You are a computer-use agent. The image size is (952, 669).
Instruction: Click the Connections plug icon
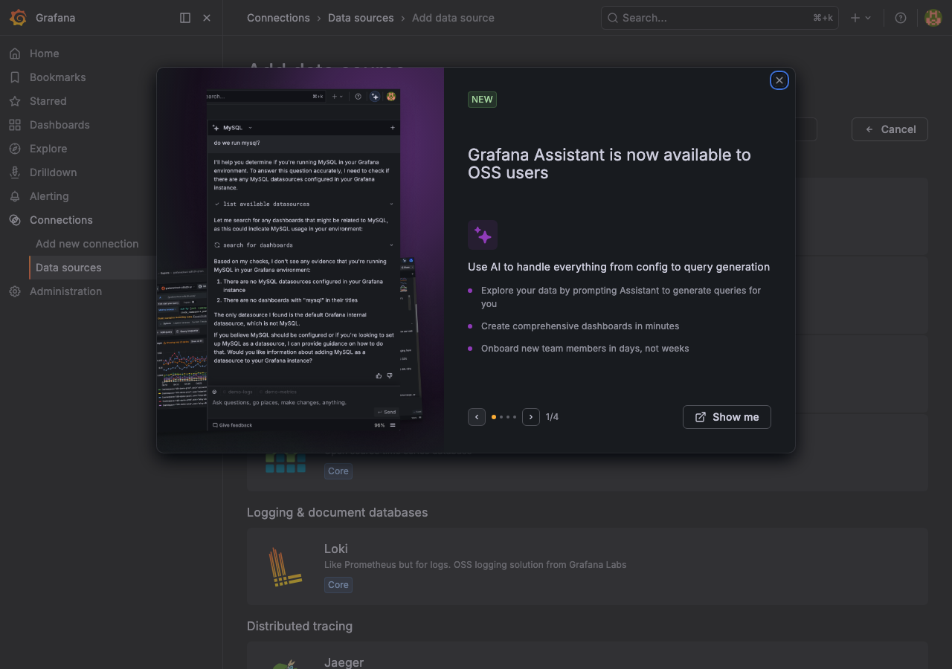15,220
